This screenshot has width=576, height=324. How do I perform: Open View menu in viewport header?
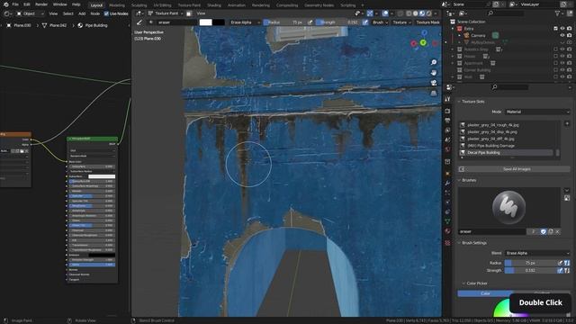coord(201,13)
